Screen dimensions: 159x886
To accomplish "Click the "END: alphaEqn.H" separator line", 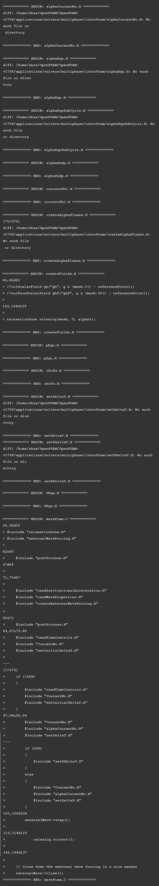I will click(x=50, y=98).
